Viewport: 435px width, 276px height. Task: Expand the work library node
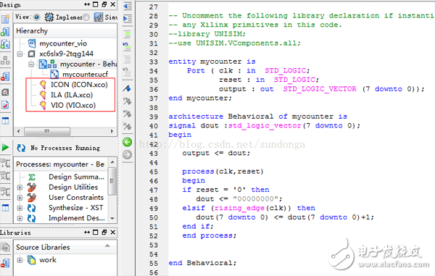click(x=20, y=260)
